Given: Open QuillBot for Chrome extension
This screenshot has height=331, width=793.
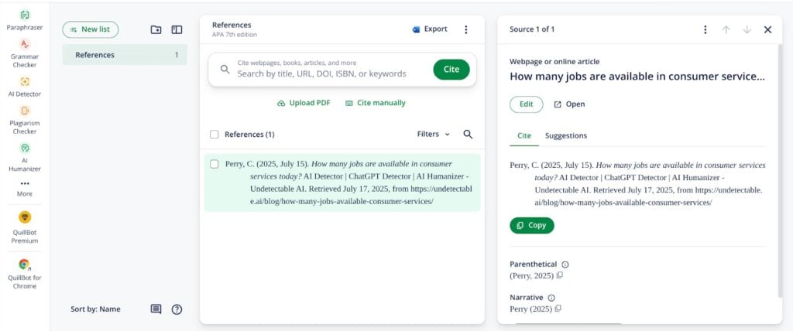Looking at the screenshot, I should (24, 274).
